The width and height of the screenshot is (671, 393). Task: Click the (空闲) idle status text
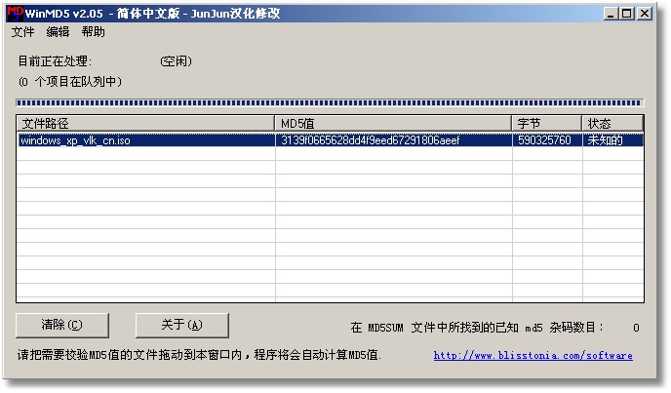click(177, 61)
